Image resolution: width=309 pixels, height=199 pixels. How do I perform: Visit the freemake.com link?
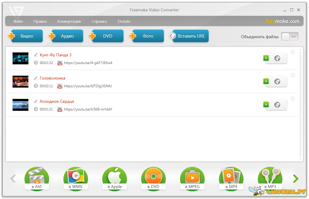282,21
